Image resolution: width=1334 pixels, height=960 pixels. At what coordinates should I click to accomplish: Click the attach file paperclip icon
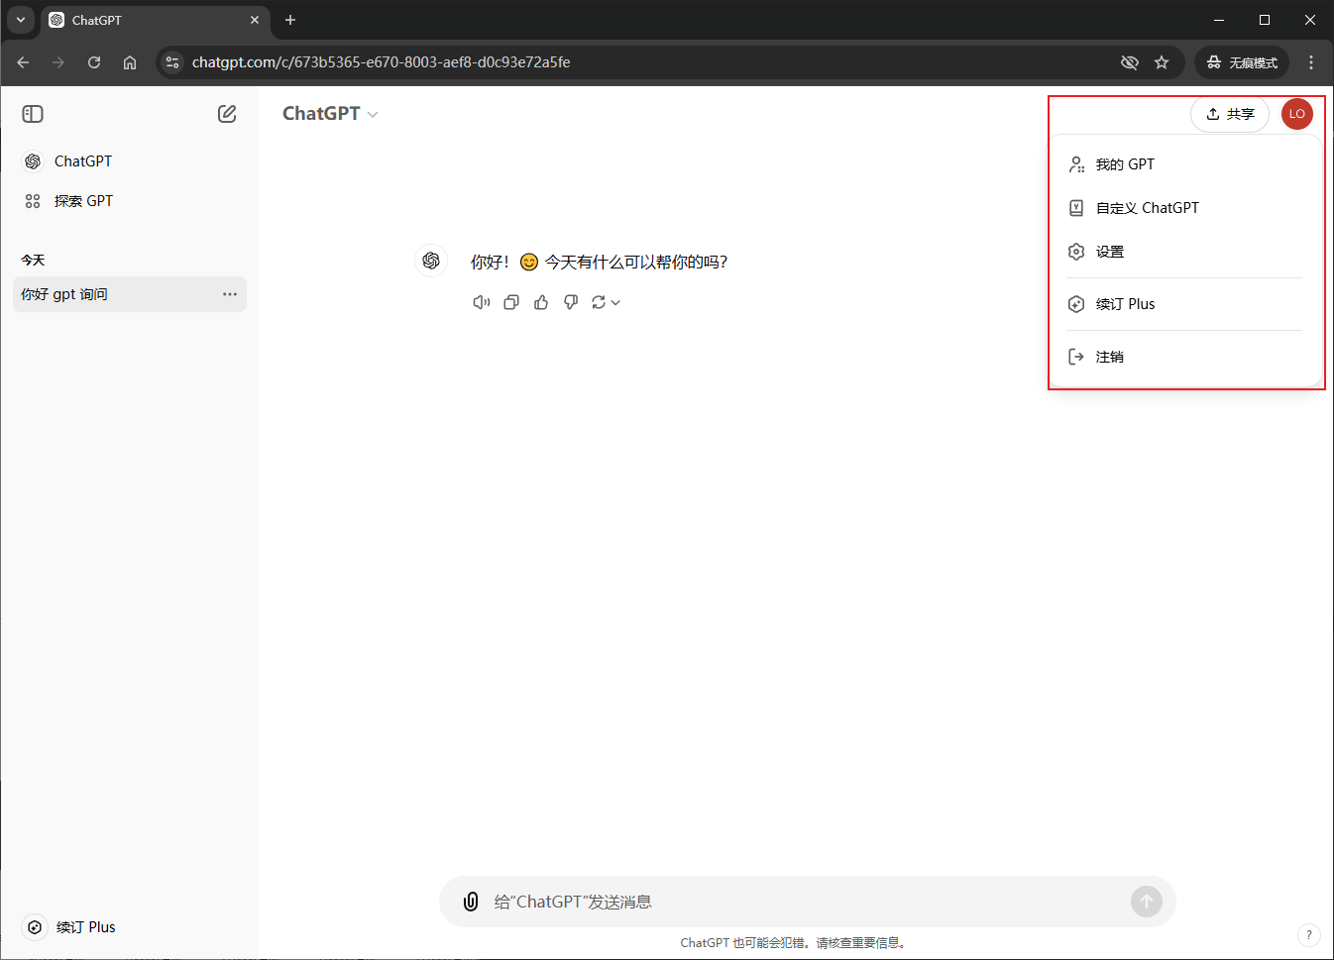tap(471, 902)
